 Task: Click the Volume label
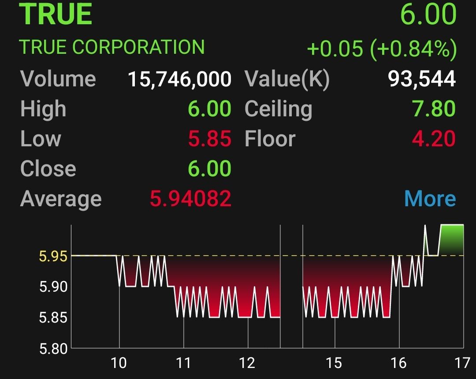(58, 78)
